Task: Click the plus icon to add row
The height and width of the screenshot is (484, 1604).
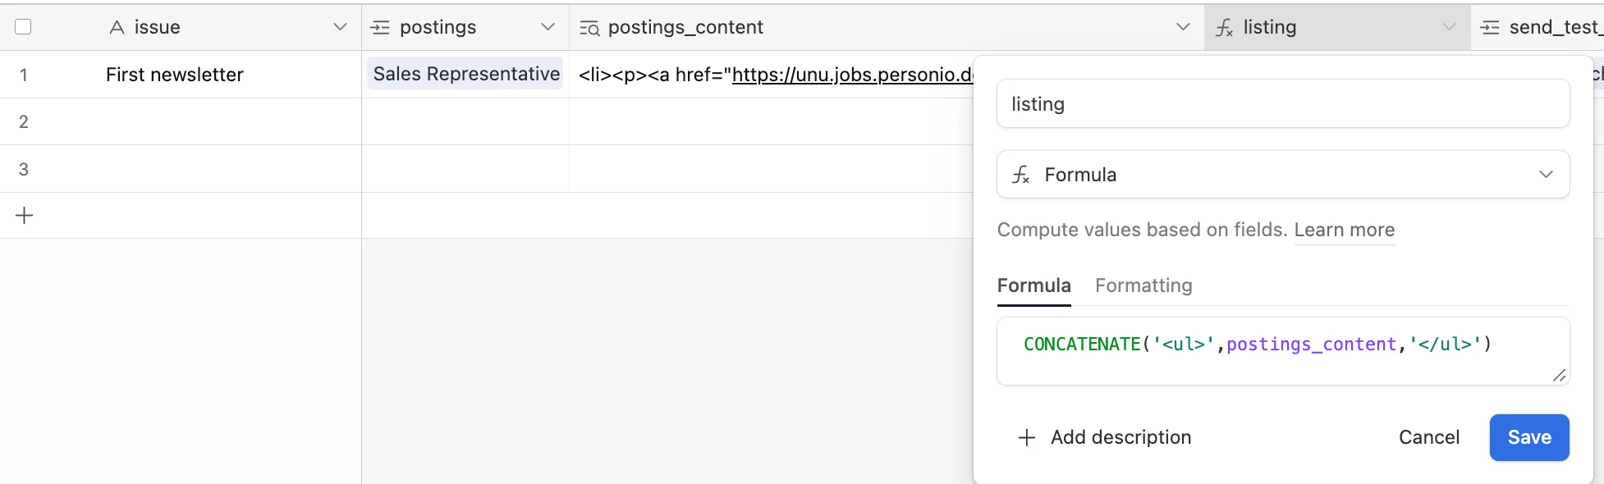Action: click(x=25, y=216)
